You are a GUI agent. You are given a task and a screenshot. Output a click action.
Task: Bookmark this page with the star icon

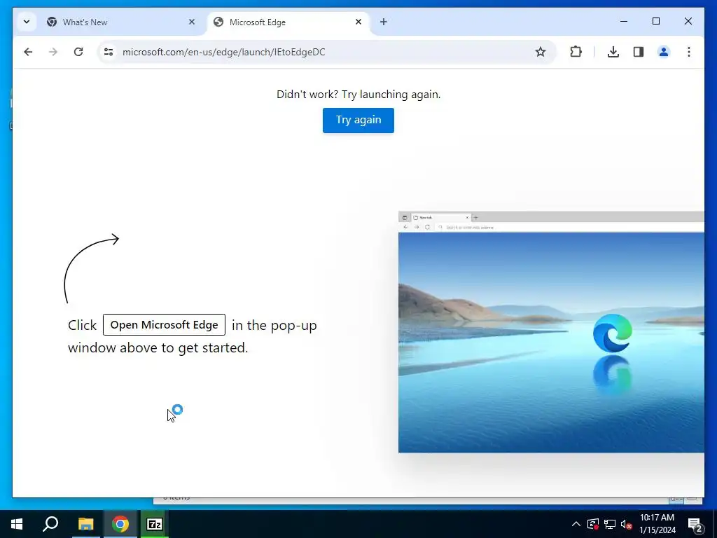click(x=541, y=52)
